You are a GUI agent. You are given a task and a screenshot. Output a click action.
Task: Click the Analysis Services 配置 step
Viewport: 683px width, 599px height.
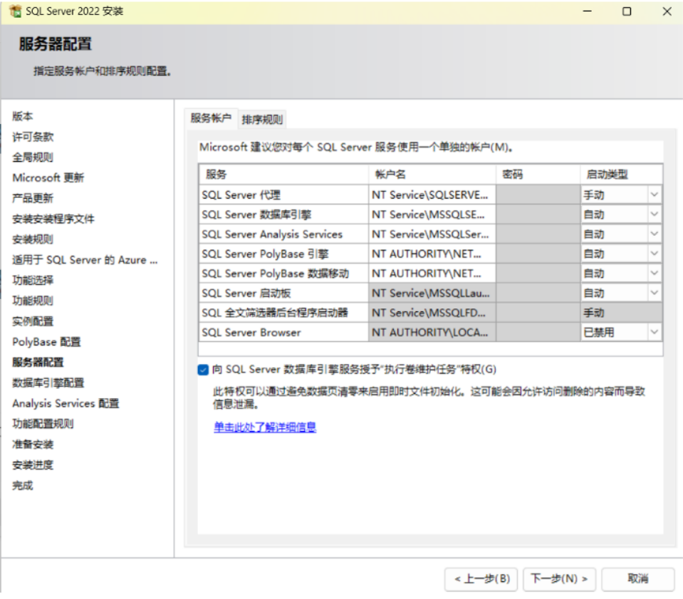pyautogui.click(x=66, y=403)
